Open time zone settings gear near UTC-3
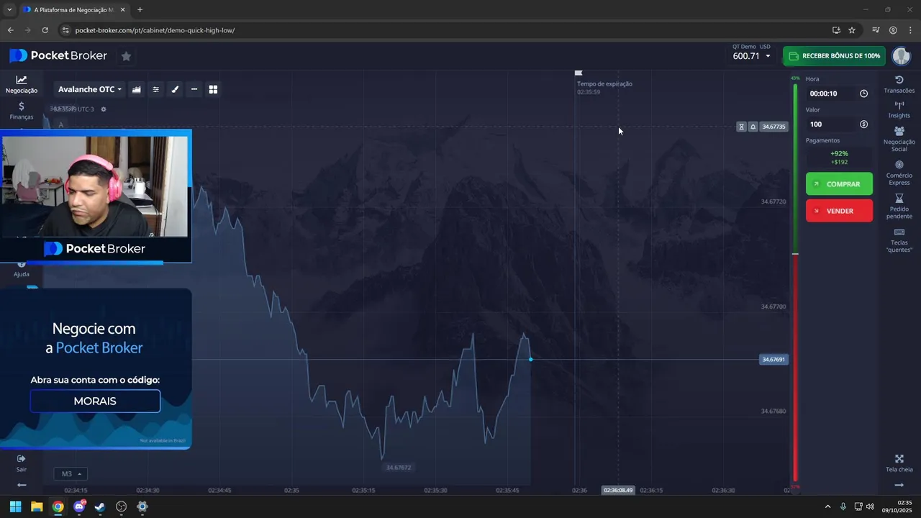The width and height of the screenshot is (921, 518). click(104, 109)
